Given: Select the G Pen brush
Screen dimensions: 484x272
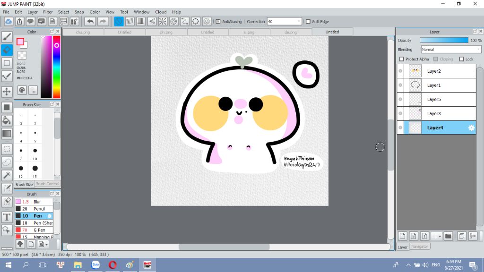Looking at the screenshot, I should (x=34, y=230).
